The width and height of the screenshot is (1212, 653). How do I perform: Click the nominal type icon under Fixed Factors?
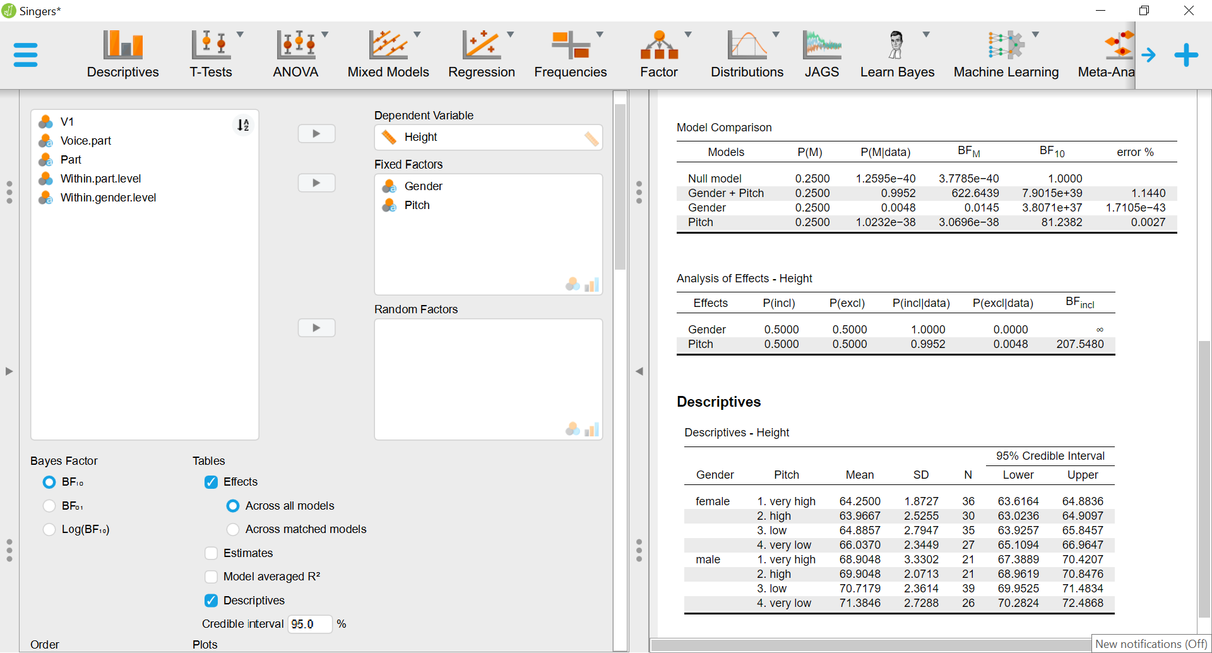pyautogui.click(x=573, y=285)
